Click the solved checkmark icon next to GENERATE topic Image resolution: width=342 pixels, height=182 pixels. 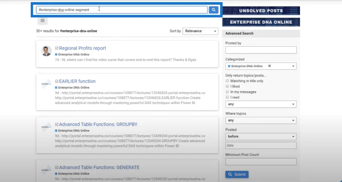pos(57,167)
